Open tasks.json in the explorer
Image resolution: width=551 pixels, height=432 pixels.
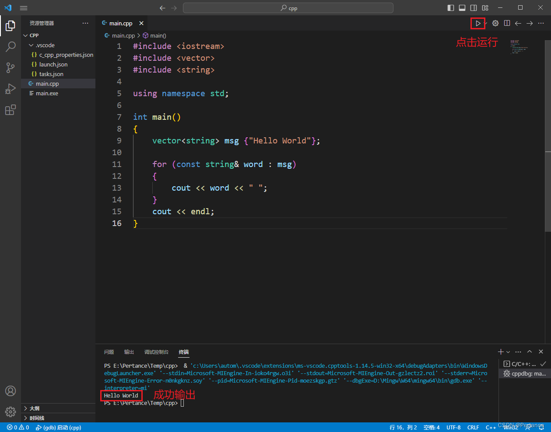[58, 74]
